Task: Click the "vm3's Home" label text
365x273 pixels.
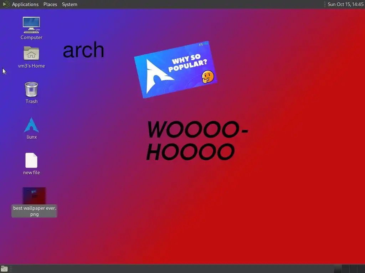Action: click(x=31, y=66)
